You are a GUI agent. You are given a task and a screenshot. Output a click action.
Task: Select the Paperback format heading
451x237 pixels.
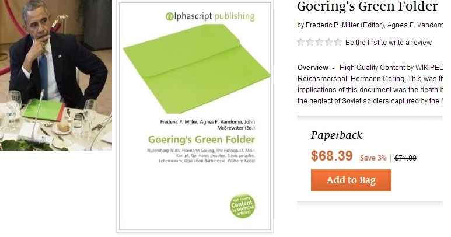[x=337, y=135]
